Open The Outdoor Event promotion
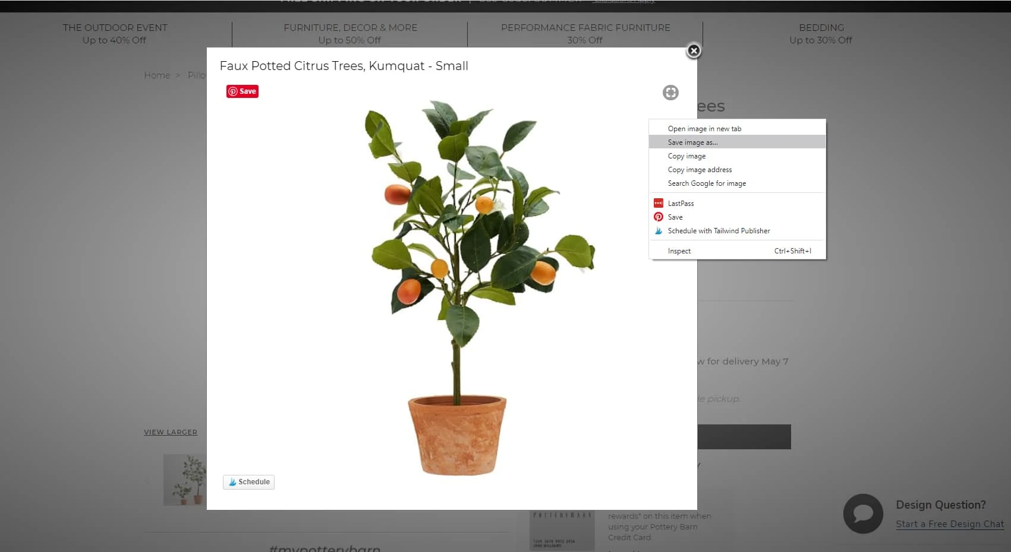 [x=115, y=34]
